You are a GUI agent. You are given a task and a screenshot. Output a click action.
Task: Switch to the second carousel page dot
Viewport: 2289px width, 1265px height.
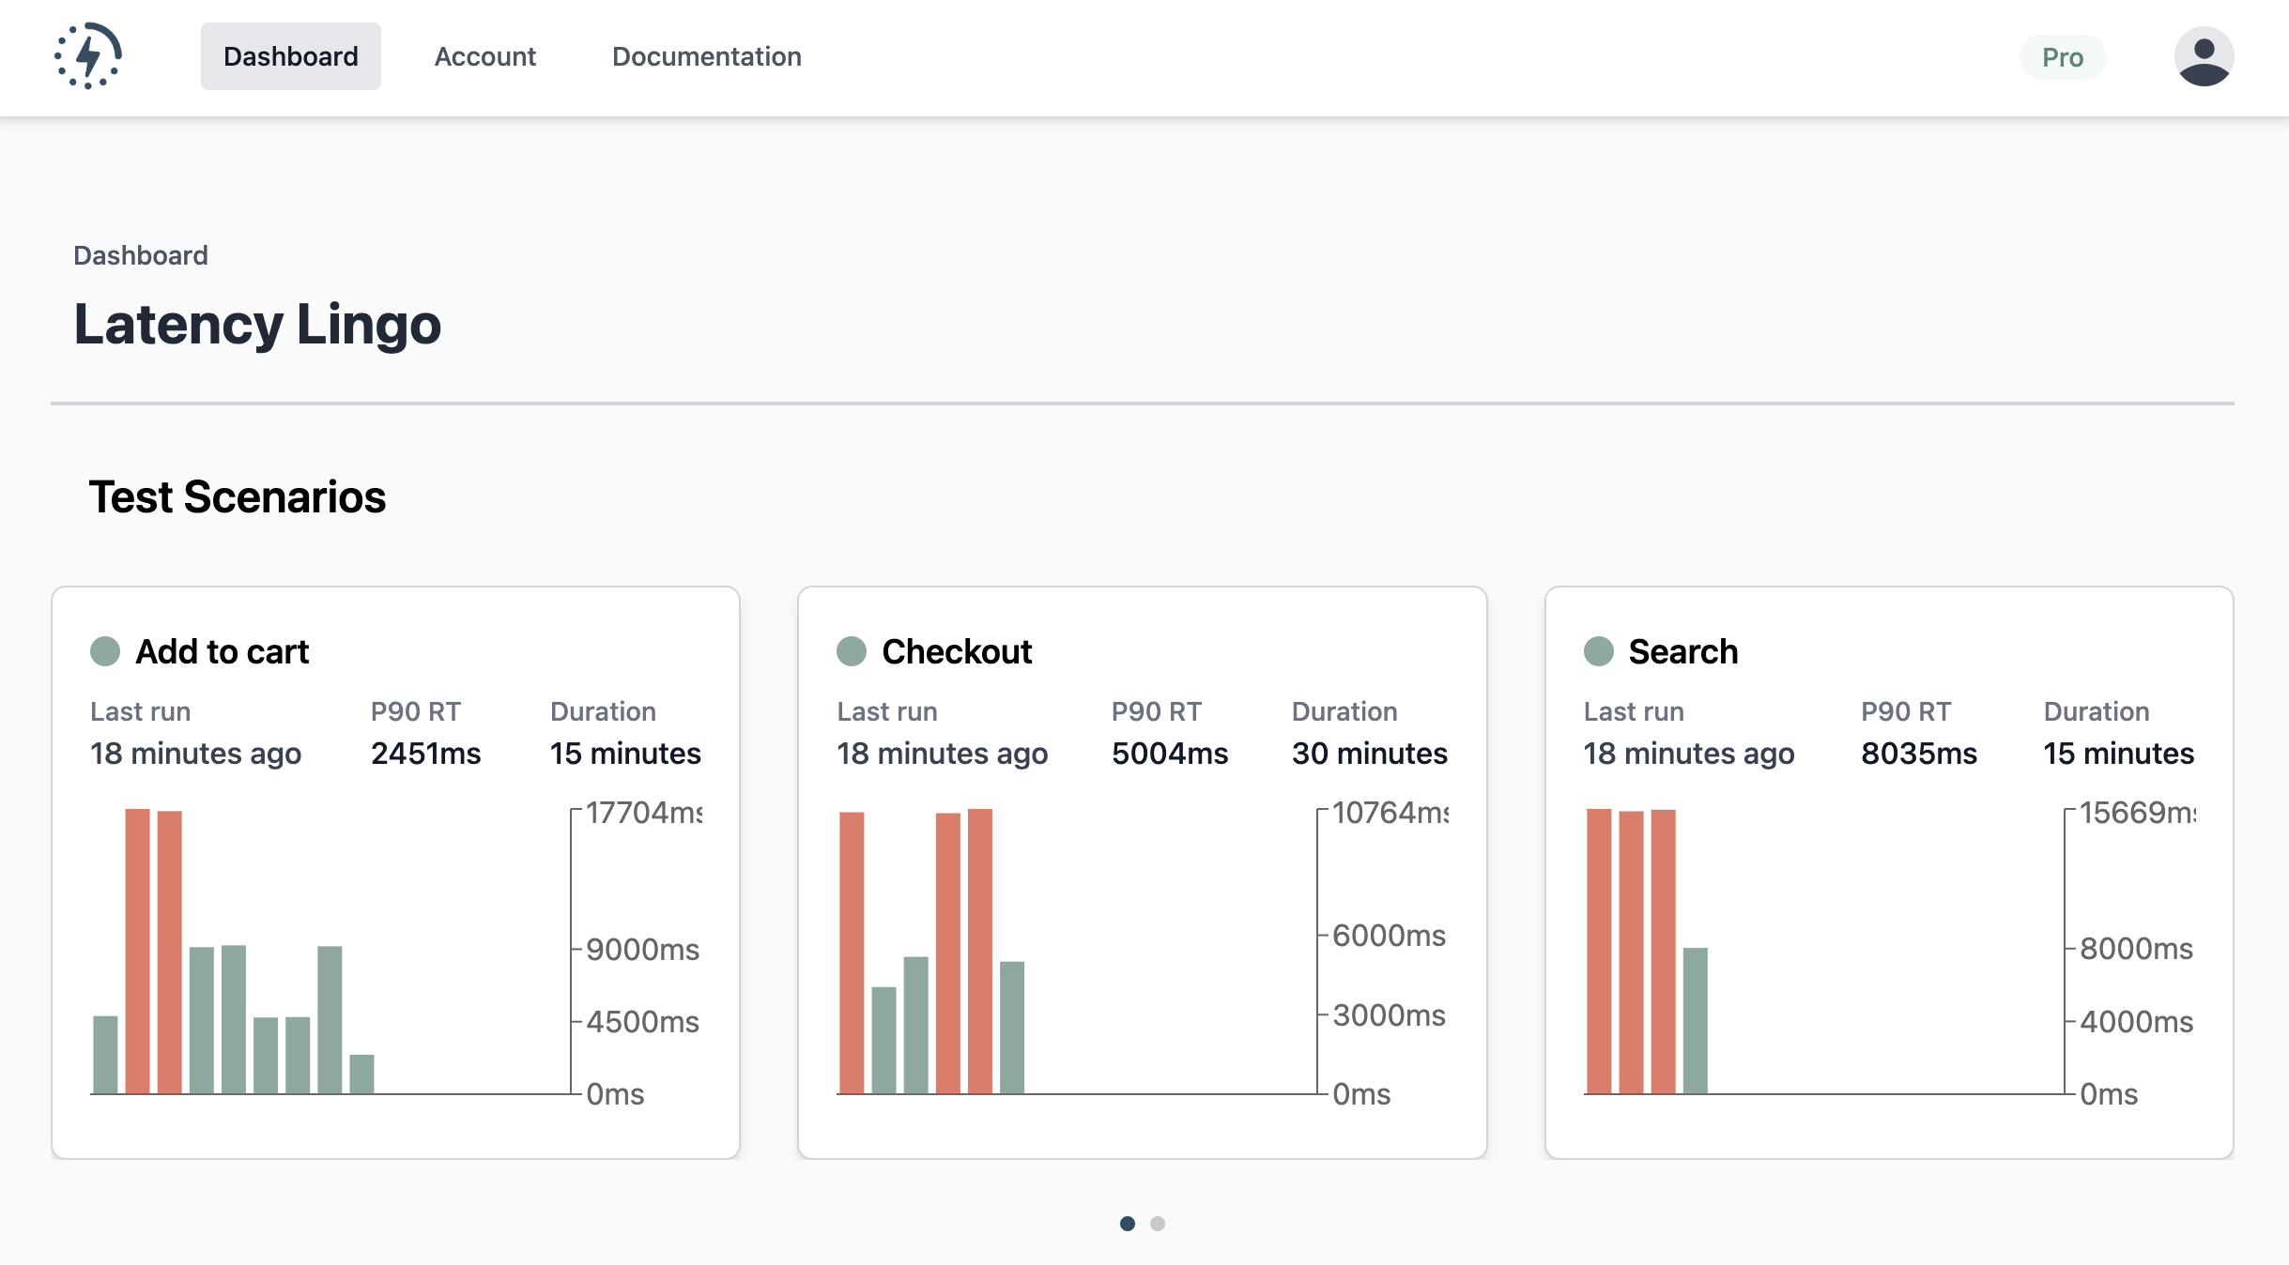pos(1158,1224)
